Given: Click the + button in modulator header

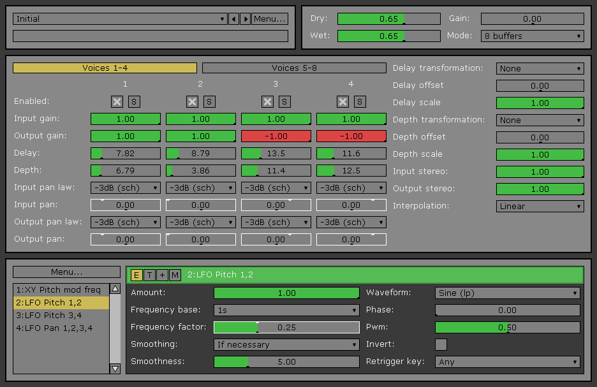Looking at the screenshot, I should [162, 275].
